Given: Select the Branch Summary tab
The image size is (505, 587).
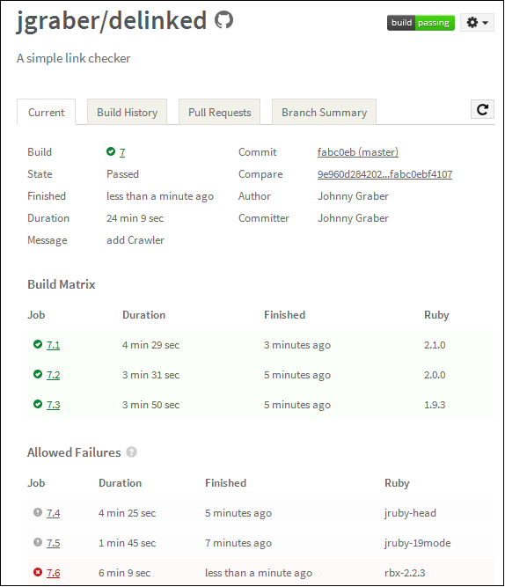Looking at the screenshot, I should point(324,112).
